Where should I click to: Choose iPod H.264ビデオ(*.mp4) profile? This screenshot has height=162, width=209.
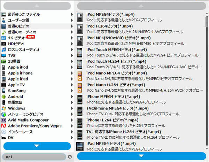[x=140, y=29]
